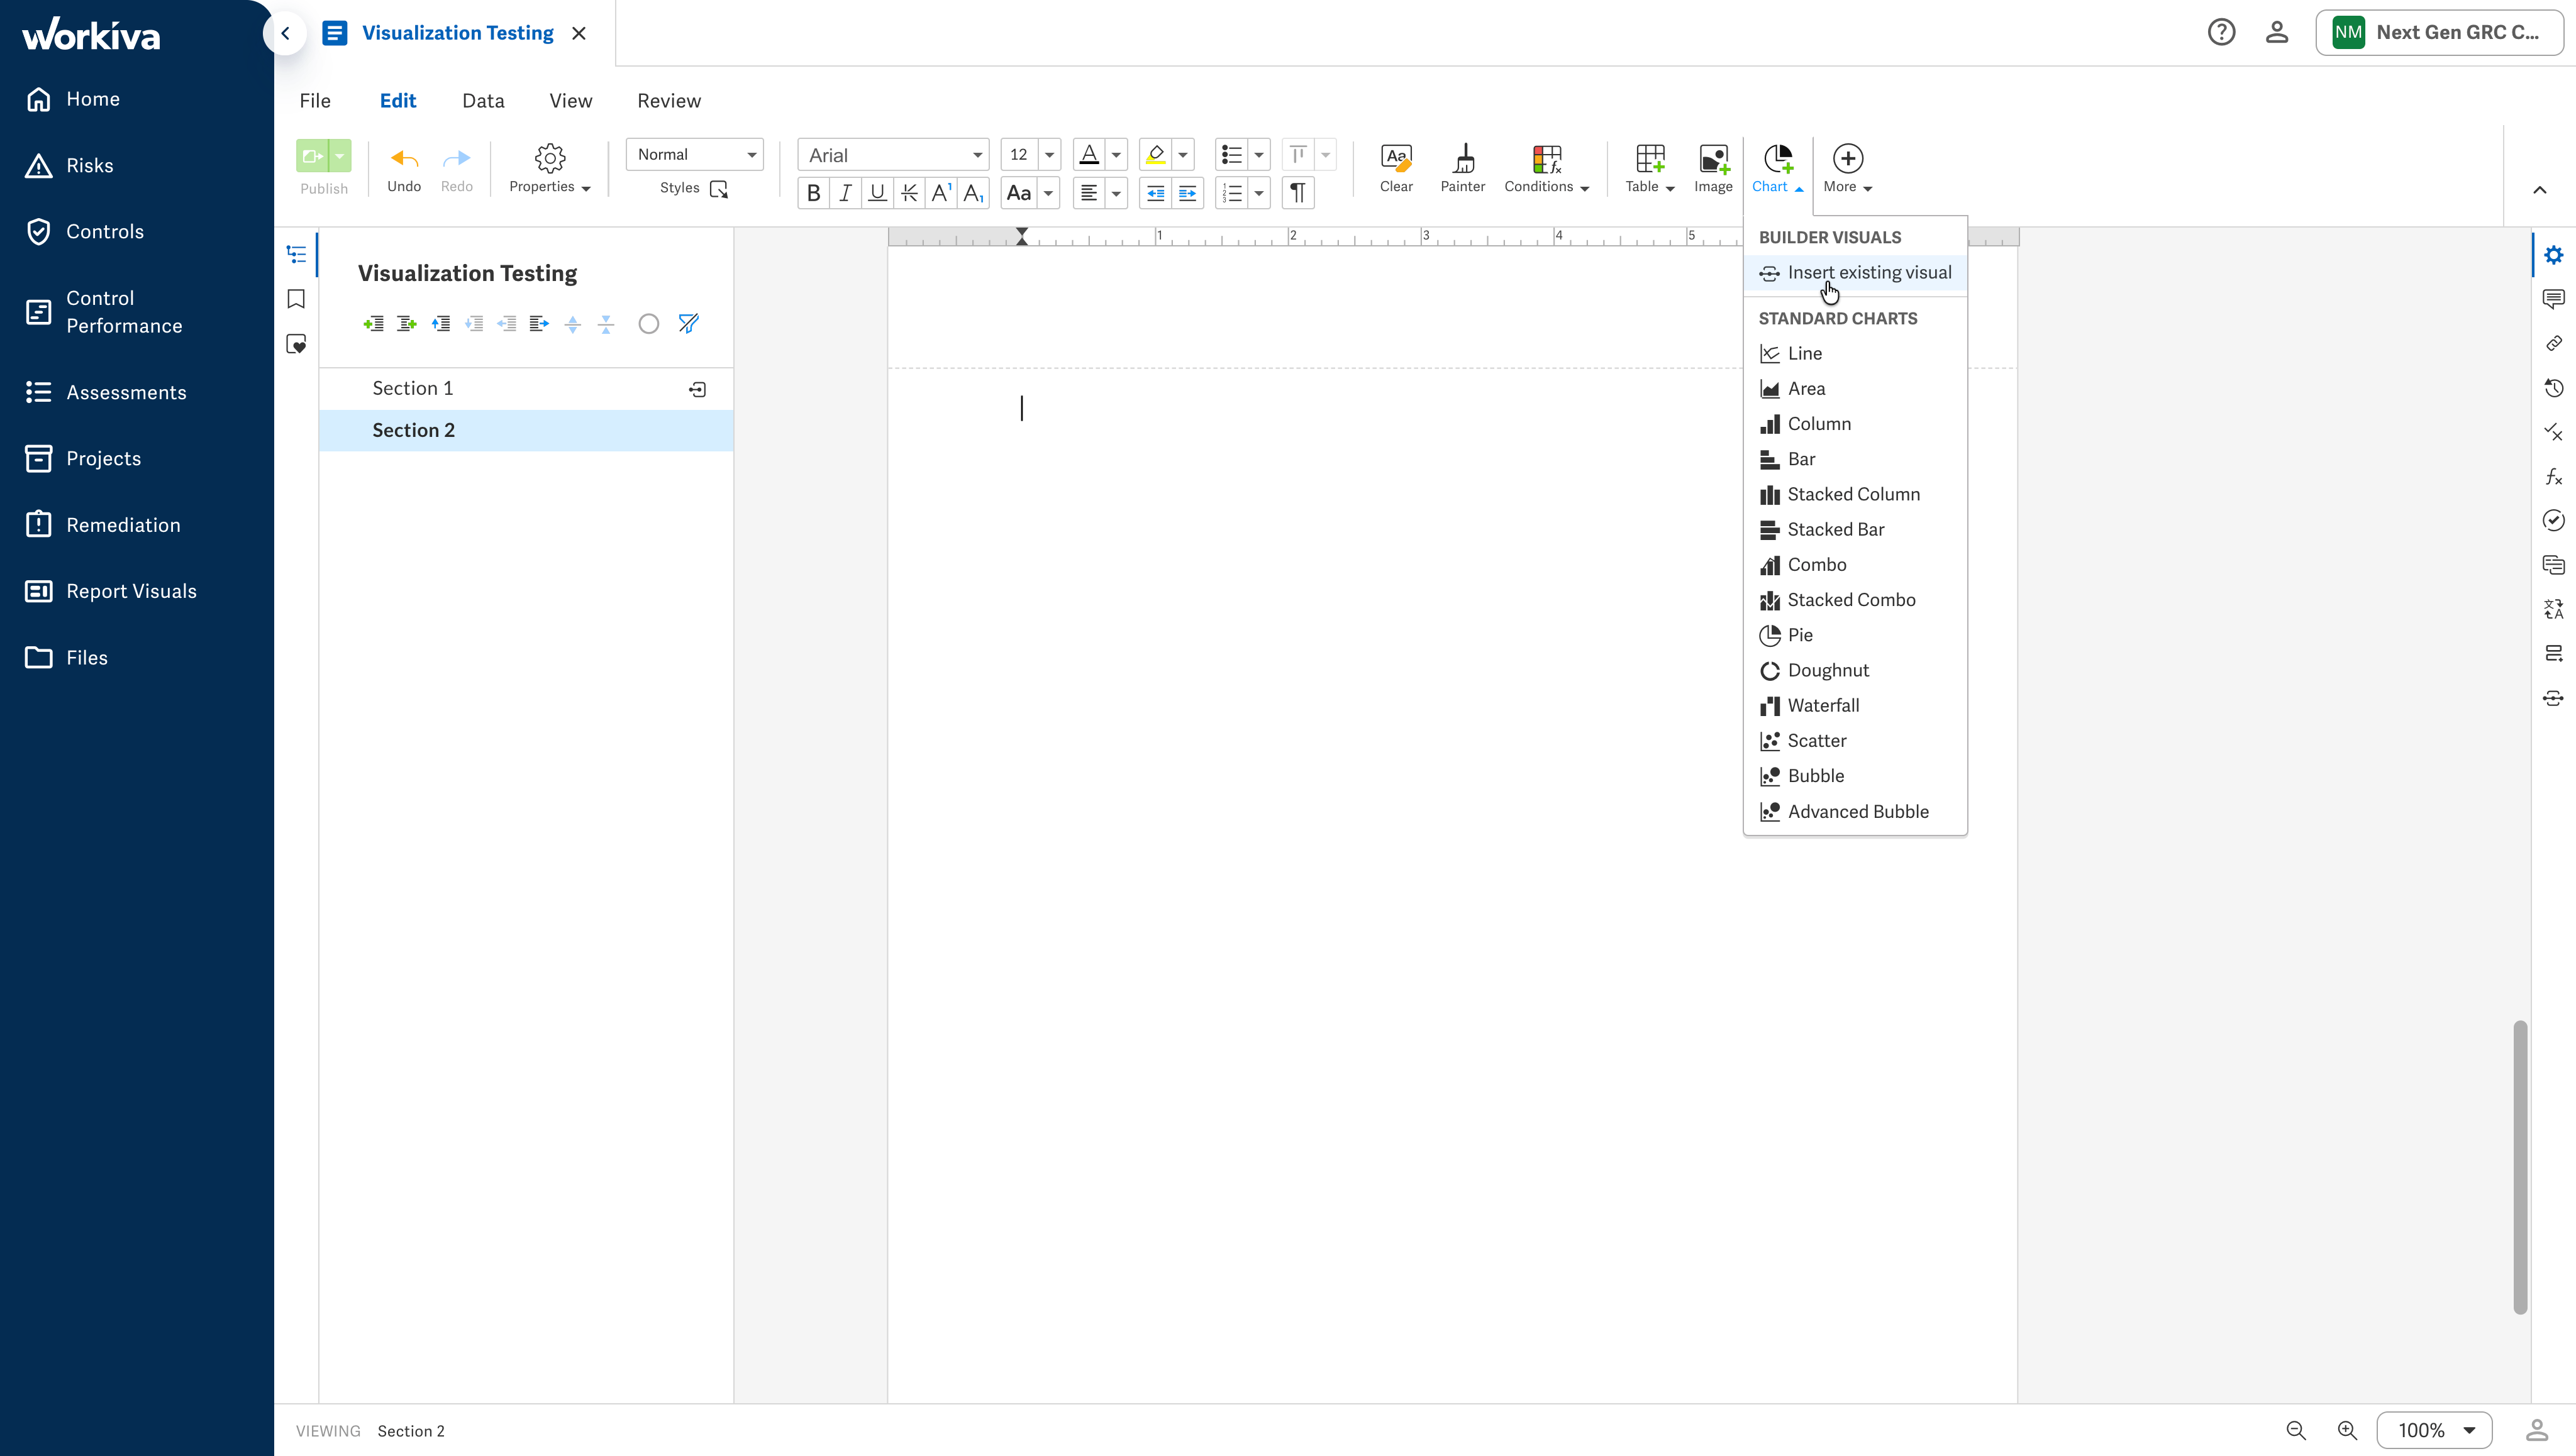Toggle superscript formatting

pyautogui.click(x=941, y=193)
